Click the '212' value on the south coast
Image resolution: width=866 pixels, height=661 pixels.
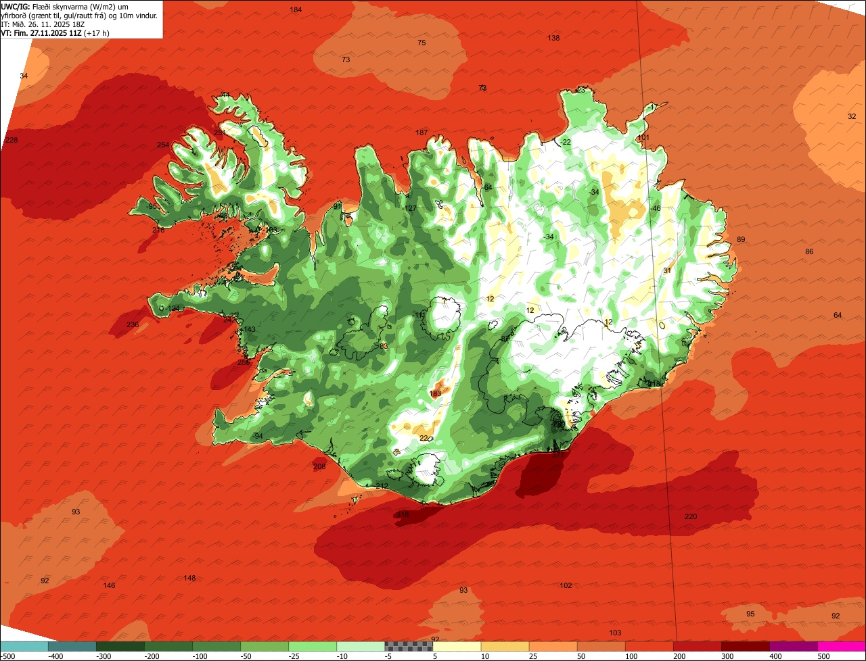coord(382,486)
